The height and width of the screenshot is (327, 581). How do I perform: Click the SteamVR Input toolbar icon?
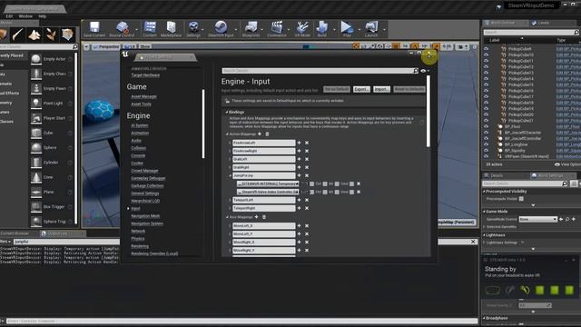[x=221, y=27]
